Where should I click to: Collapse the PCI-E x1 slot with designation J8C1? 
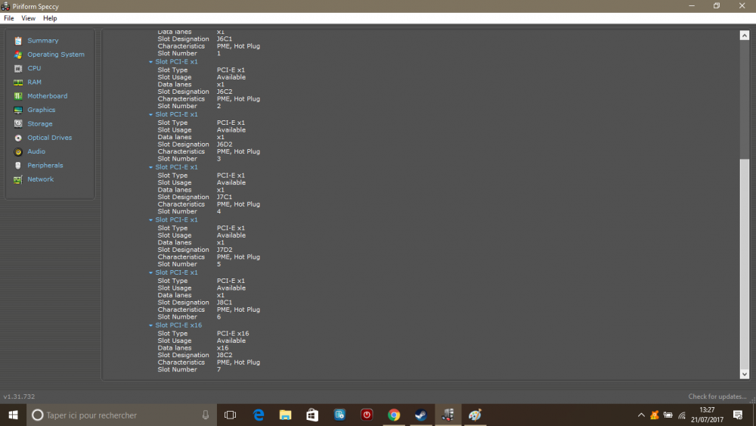point(151,272)
